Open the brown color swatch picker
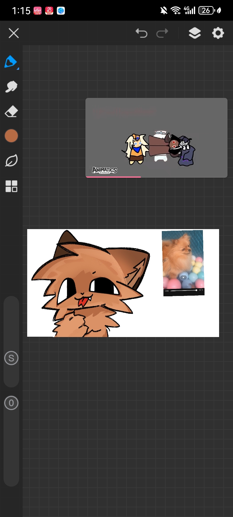The height and width of the screenshot is (517, 233). tap(11, 136)
